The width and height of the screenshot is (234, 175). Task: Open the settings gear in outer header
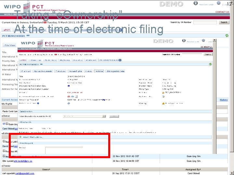click(219, 3)
